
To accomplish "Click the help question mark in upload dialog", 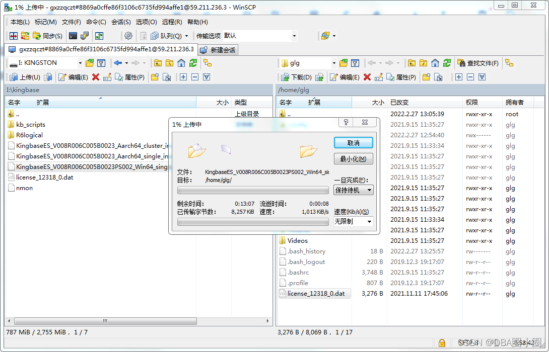I will click(x=346, y=122).
